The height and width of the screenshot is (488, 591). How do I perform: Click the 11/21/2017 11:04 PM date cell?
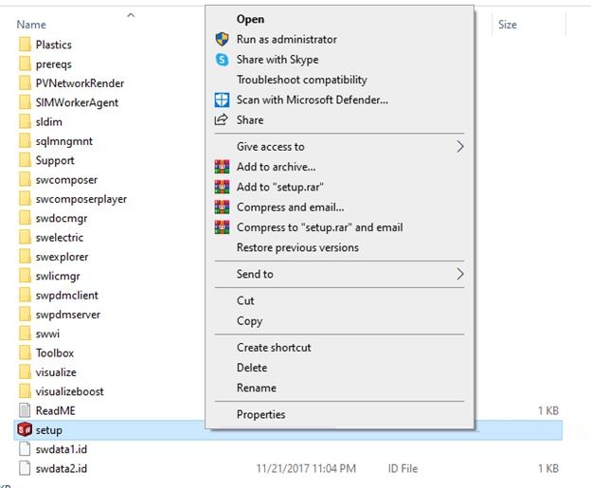[x=306, y=468]
